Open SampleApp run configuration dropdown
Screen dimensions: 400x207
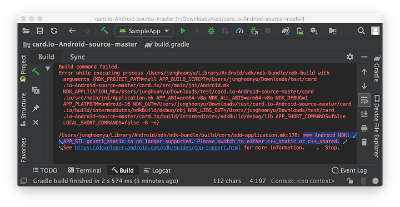click(144, 31)
